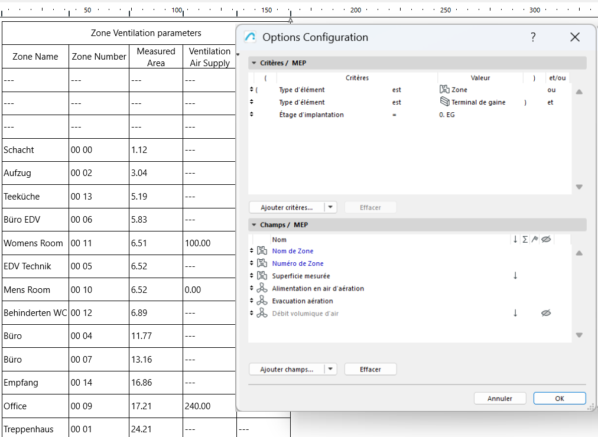Collapse the 'Champs / MEP' section
This screenshot has width=598, height=437.
click(253, 224)
